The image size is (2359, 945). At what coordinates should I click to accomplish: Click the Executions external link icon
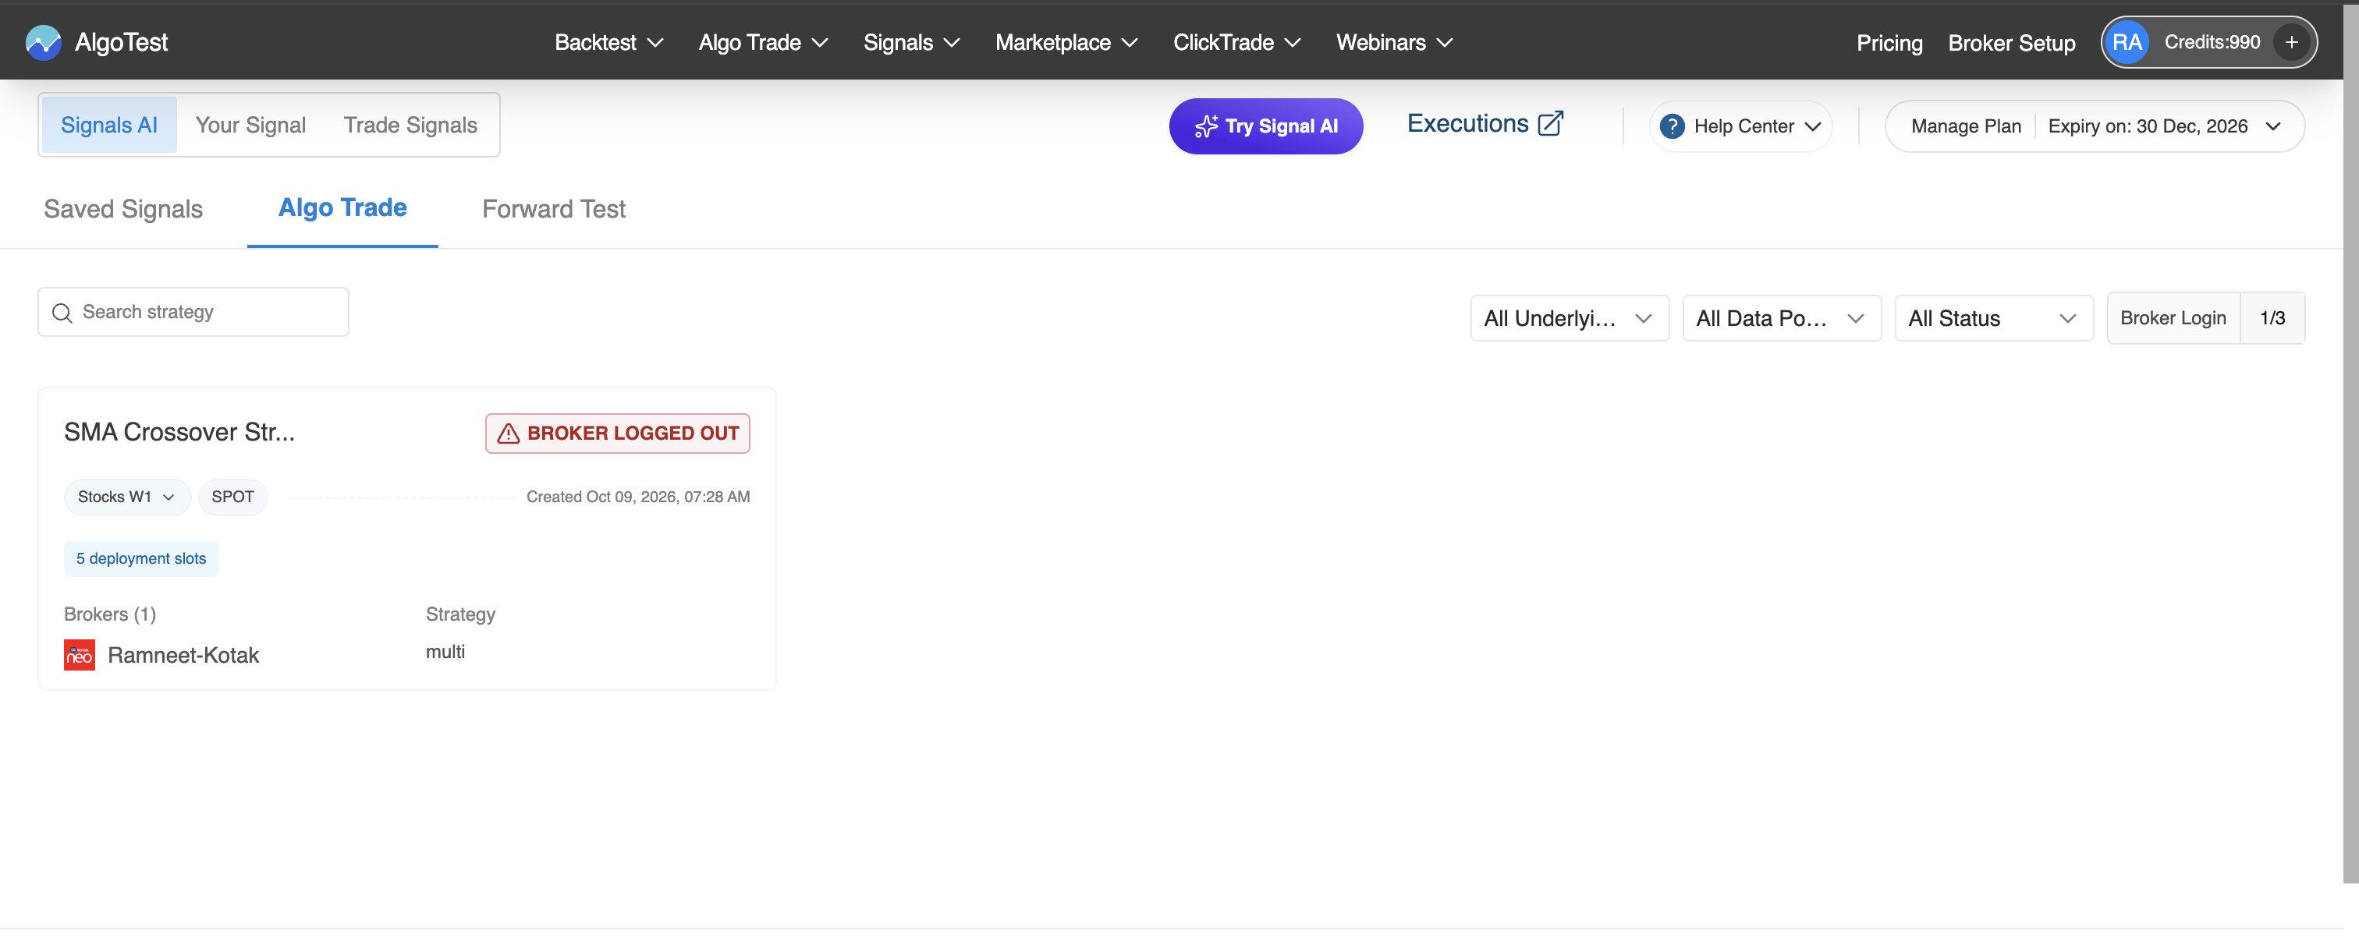(x=1550, y=122)
